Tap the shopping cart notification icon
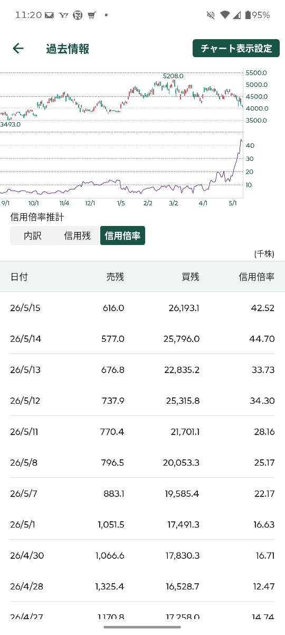Image resolution: width=285 pixels, height=635 pixels. click(x=92, y=15)
